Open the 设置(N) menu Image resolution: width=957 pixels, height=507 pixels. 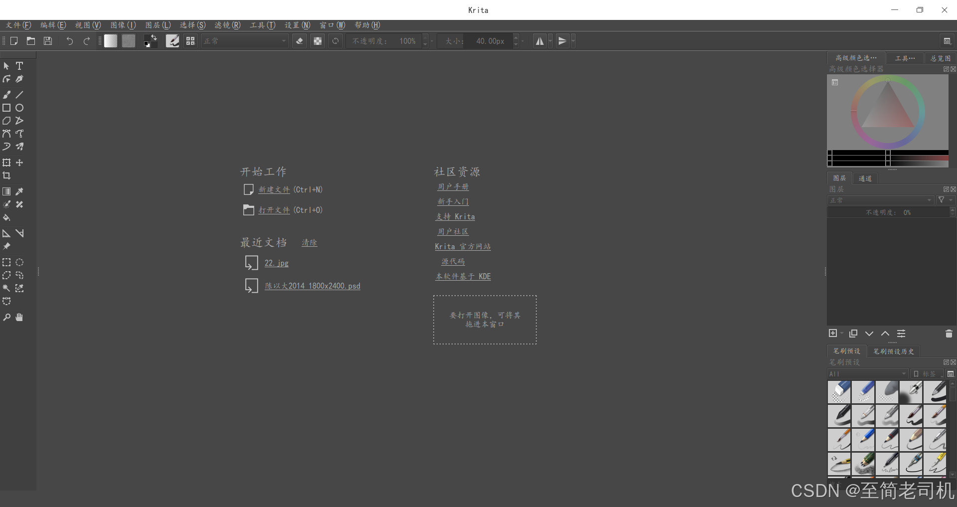click(x=298, y=25)
